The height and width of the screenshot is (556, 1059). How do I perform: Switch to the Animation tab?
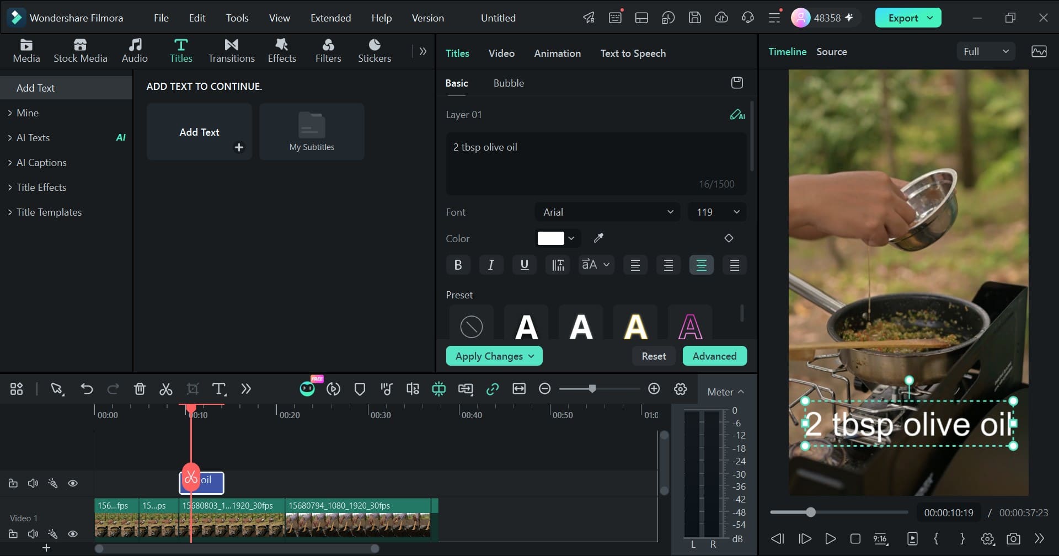coord(557,53)
